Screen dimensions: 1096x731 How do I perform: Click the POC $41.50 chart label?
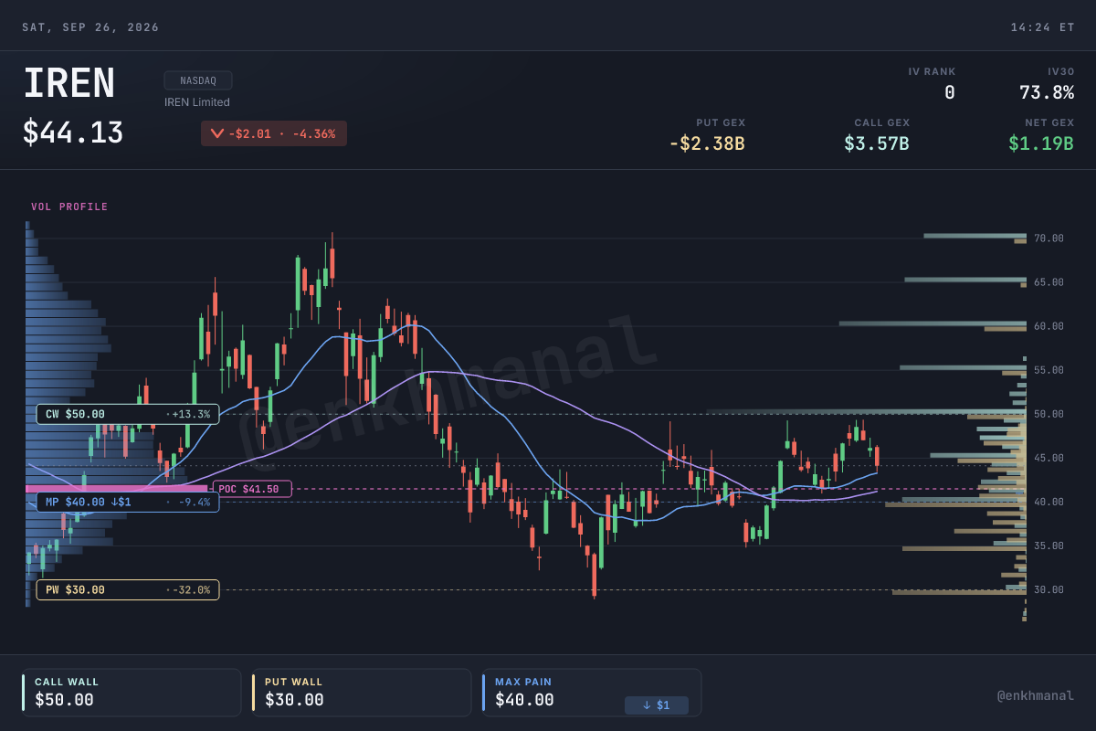[x=252, y=489]
